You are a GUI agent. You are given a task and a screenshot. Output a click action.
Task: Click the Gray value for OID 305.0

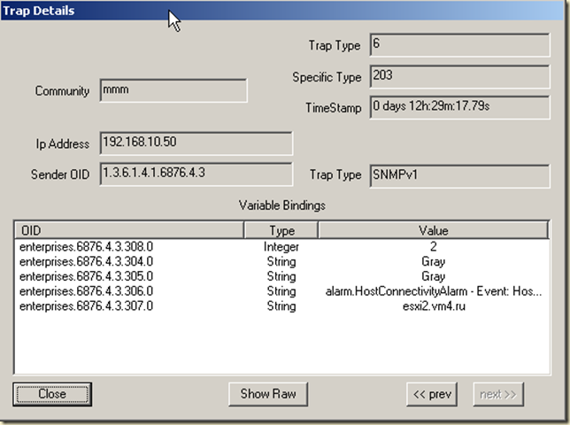point(434,277)
